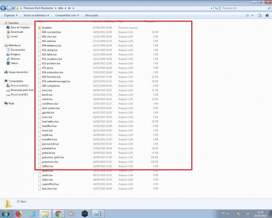Select file icon of 000-constant.lua
This screenshot has height=218, width=272.
pos(39,32)
